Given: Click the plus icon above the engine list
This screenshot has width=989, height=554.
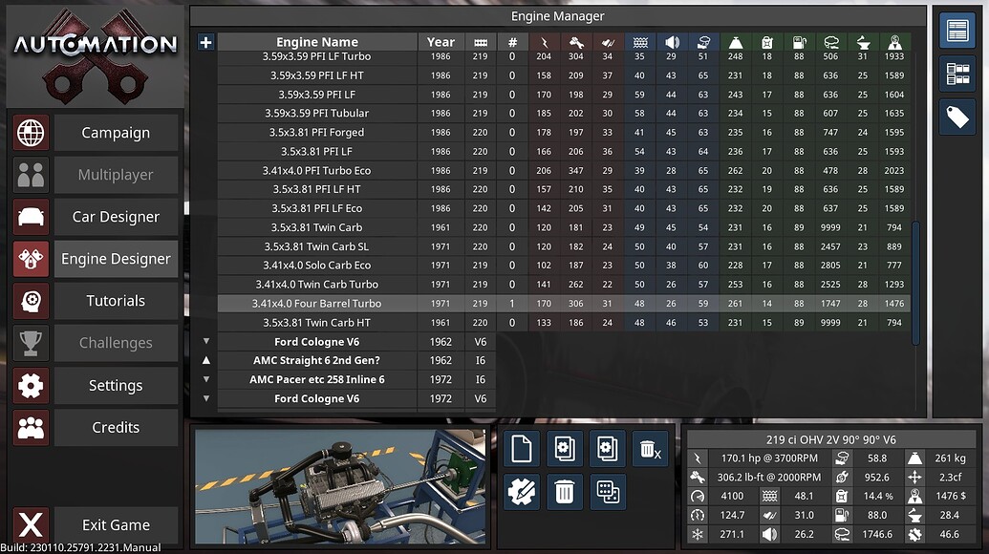Looking at the screenshot, I should click(205, 42).
